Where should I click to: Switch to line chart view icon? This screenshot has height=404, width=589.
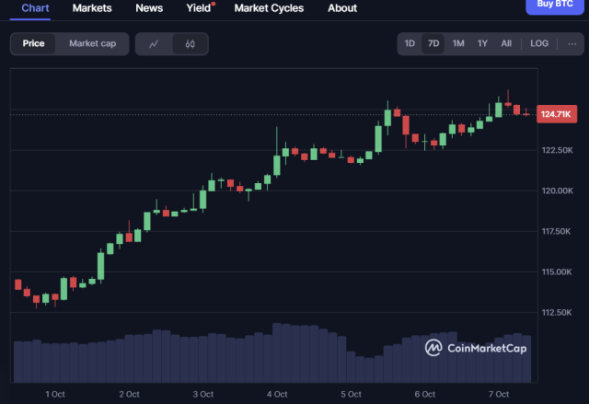point(154,43)
